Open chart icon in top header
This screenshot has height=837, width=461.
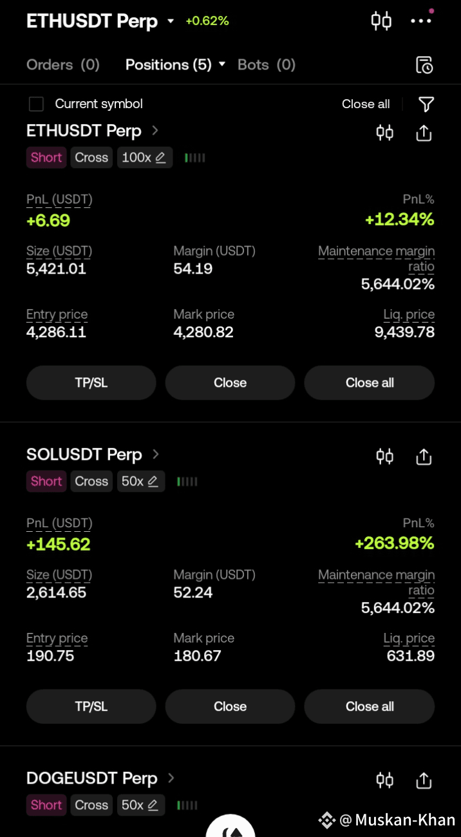point(381,21)
